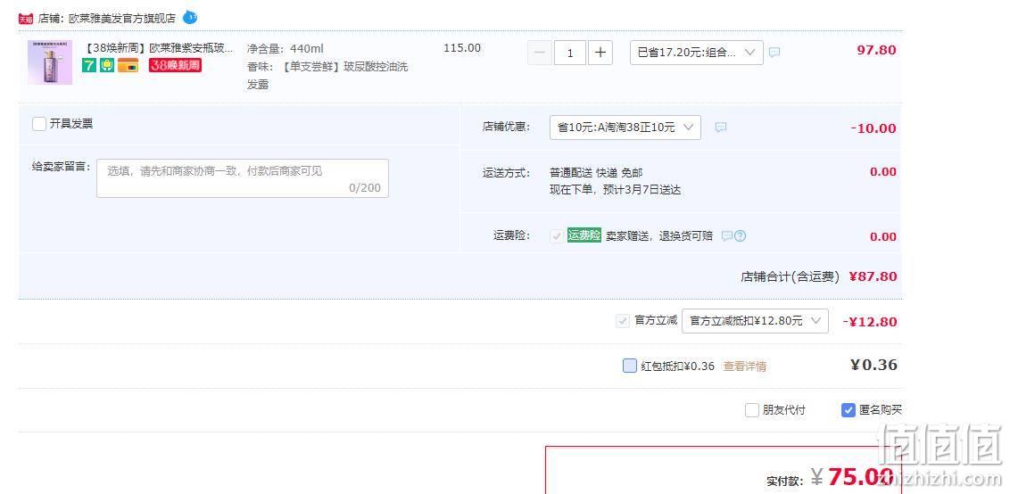Click the 净含量: 440ml specification text
The height and width of the screenshot is (494, 1010).
coord(286,49)
